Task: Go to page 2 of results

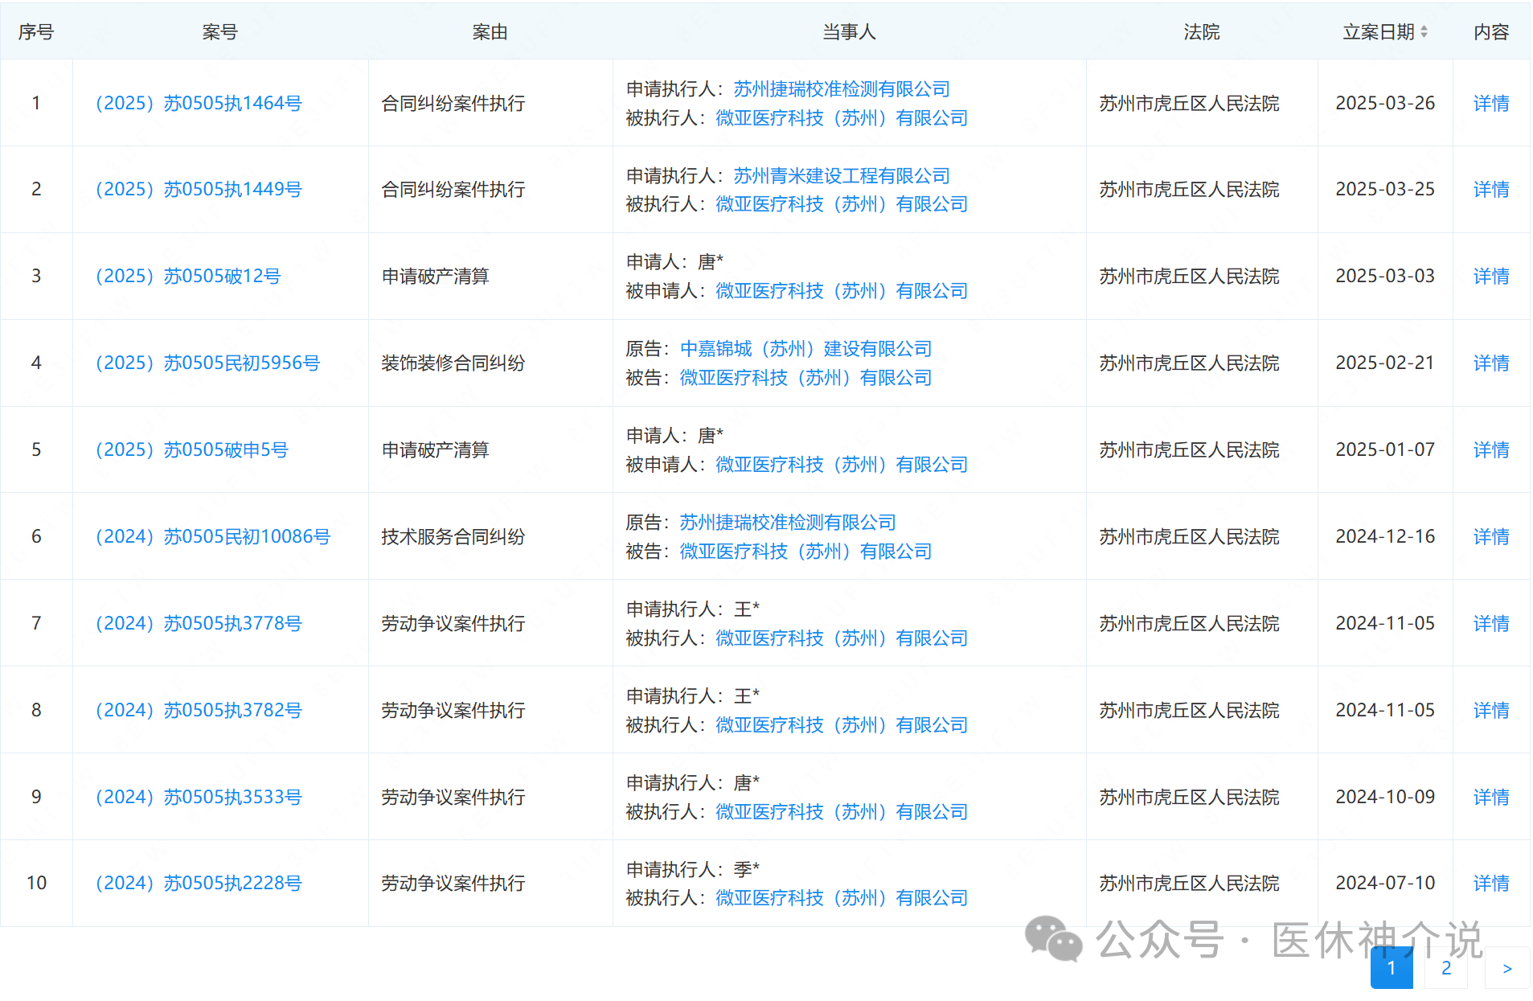Action: click(1446, 968)
